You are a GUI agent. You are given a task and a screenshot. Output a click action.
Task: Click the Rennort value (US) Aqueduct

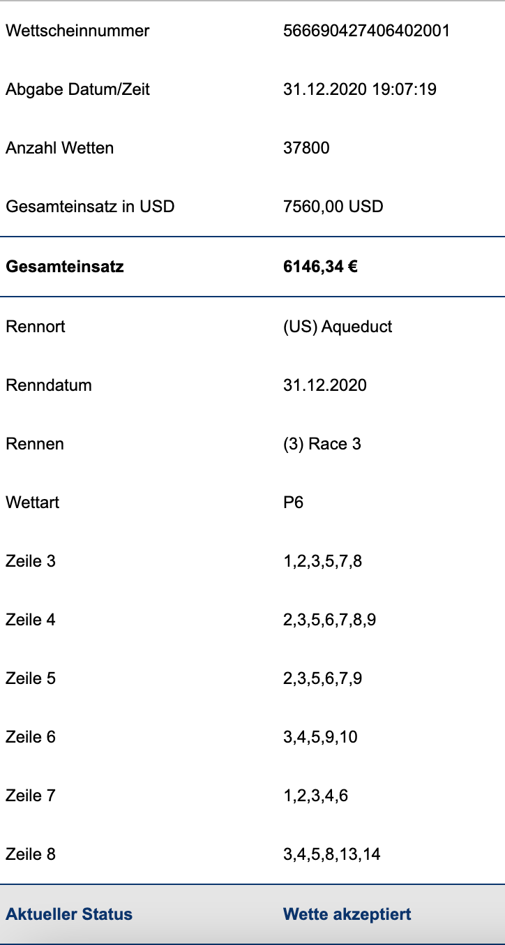click(x=338, y=327)
